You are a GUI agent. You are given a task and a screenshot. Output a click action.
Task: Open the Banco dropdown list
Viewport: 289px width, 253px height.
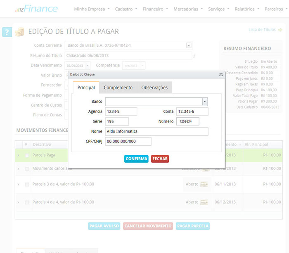tap(204, 102)
